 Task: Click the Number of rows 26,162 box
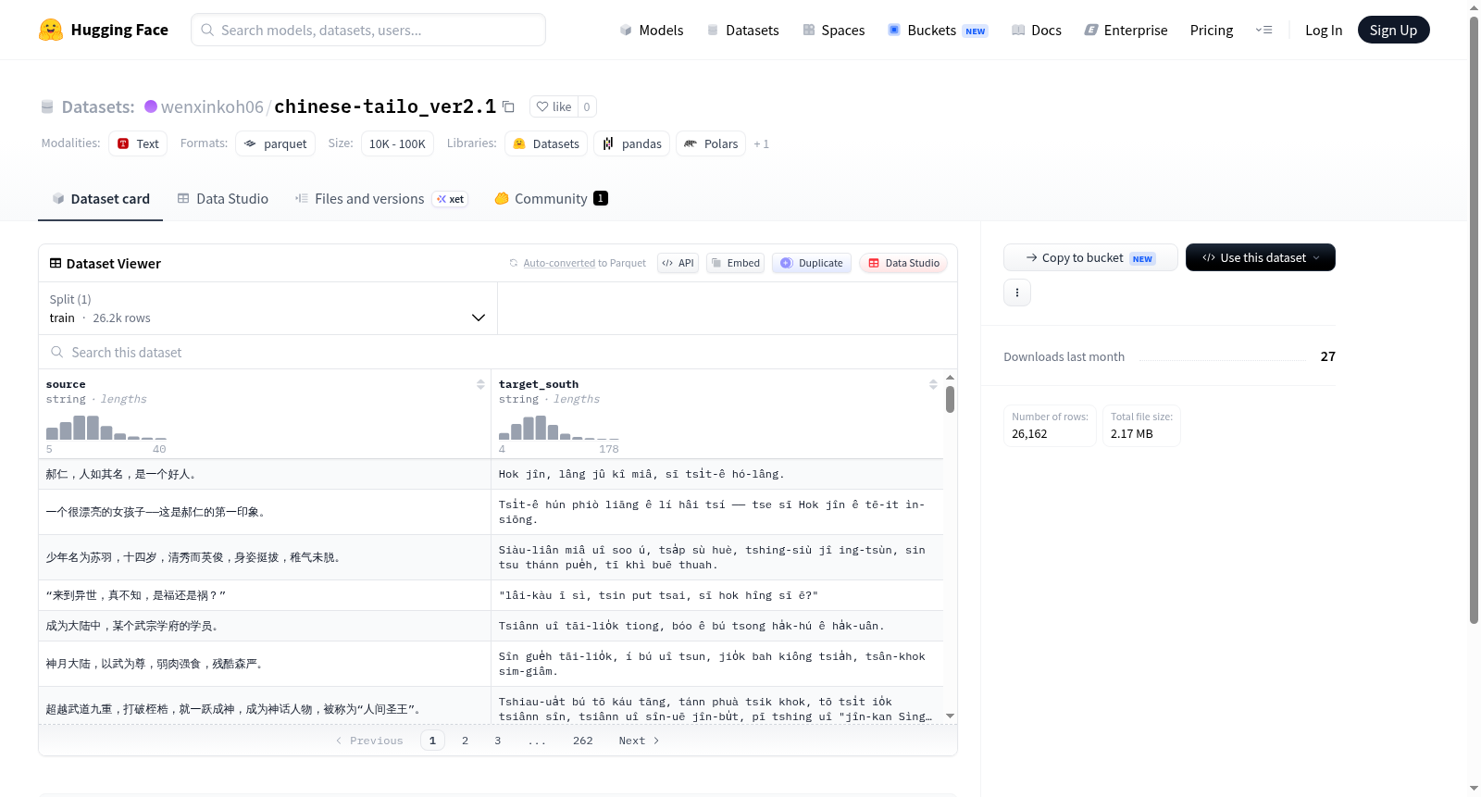(x=1050, y=426)
